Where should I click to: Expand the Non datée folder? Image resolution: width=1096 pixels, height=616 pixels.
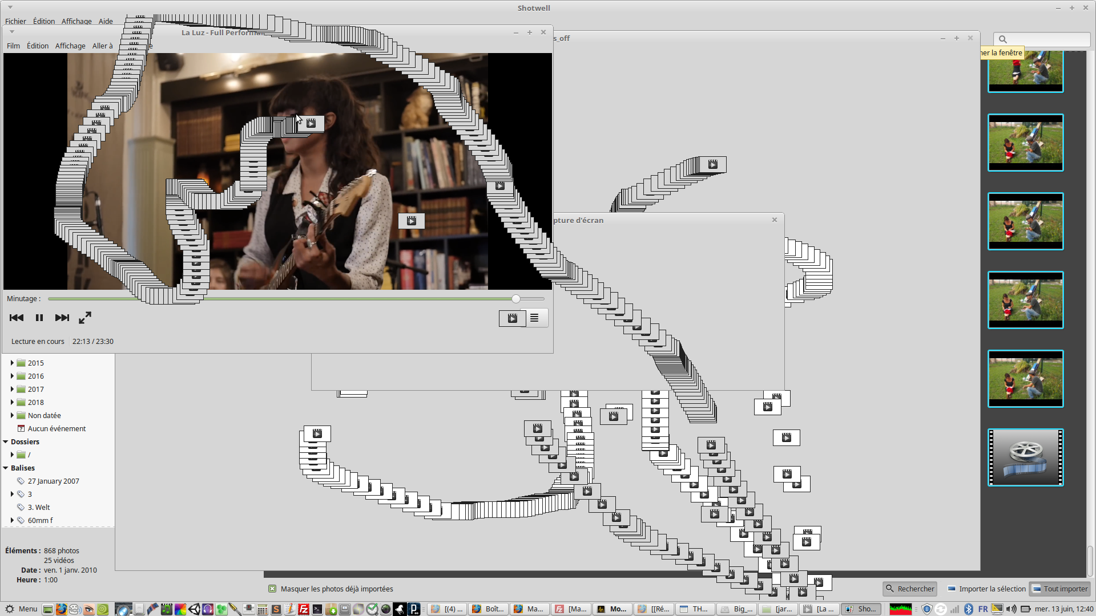tap(12, 415)
